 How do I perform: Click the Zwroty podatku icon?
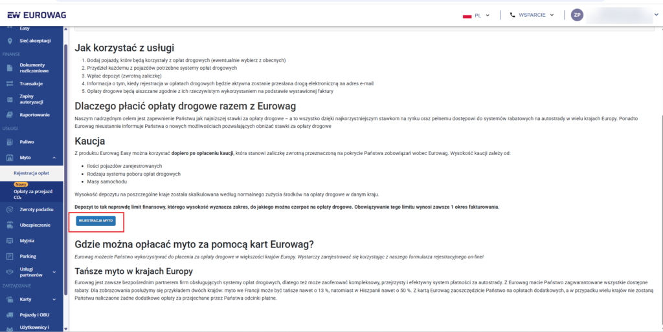pyautogui.click(x=10, y=210)
